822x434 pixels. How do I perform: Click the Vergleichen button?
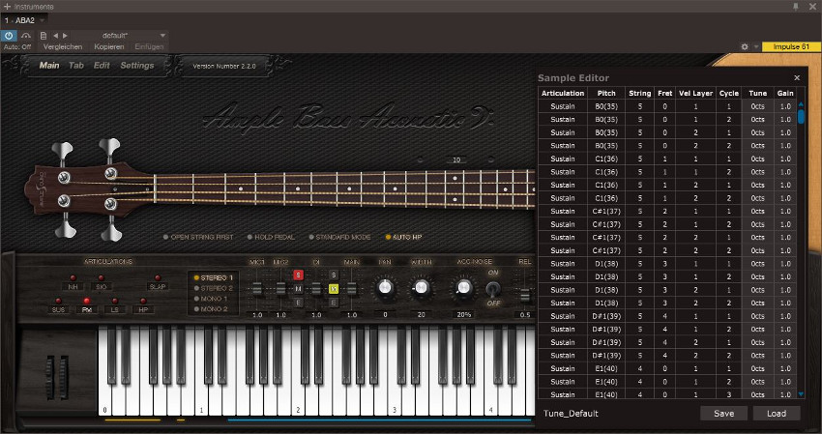coord(63,46)
